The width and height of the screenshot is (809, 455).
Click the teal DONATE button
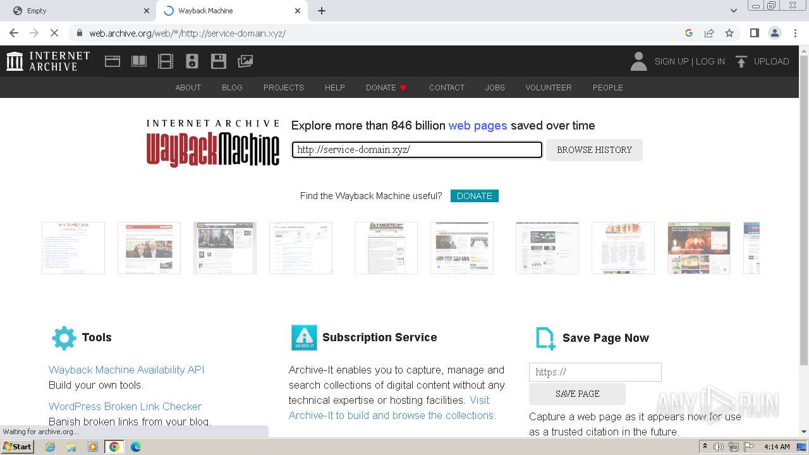[475, 196]
